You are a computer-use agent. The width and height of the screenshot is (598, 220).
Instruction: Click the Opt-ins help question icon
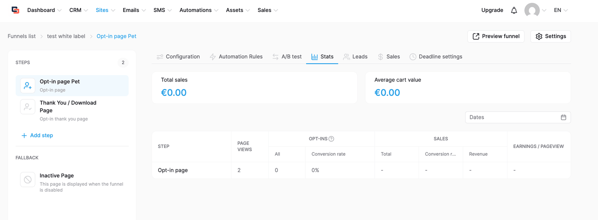[331, 139]
